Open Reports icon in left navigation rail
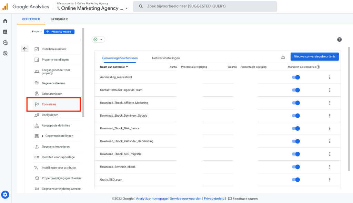The width and height of the screenshot is (353, 203). 5,32
